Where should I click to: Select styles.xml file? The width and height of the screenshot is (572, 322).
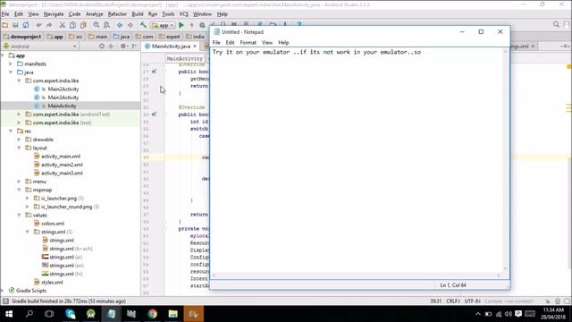coord(52,283)
